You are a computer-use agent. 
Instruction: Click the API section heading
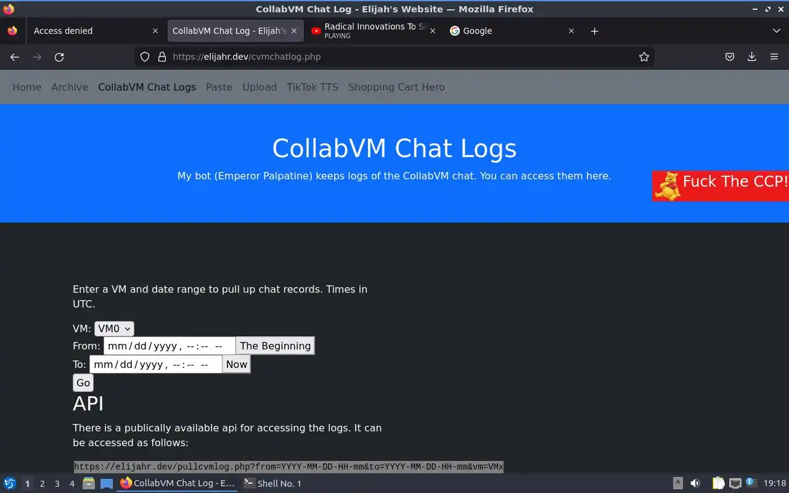[88, 404]
